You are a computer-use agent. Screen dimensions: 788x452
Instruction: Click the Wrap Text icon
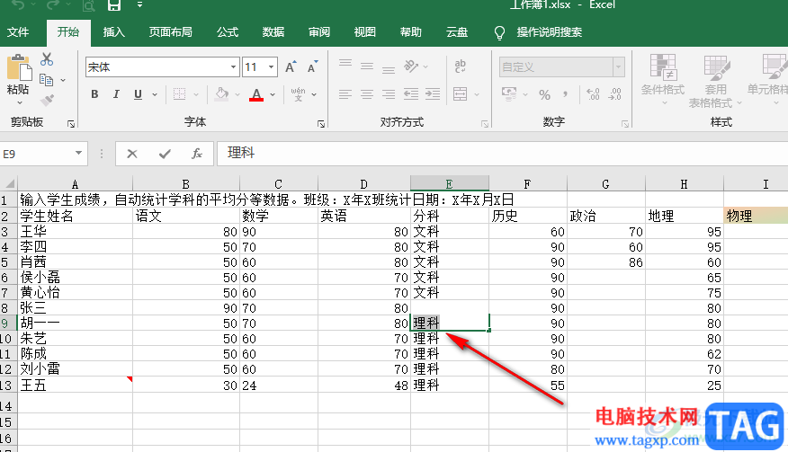click(x=460, y=66)
